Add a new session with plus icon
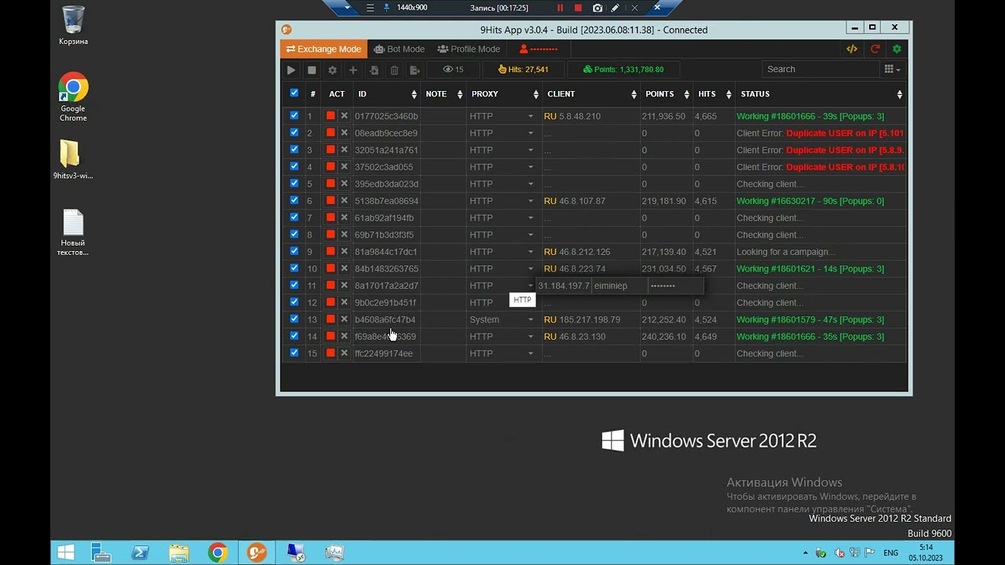1005x565 pixels. point(353,70)
